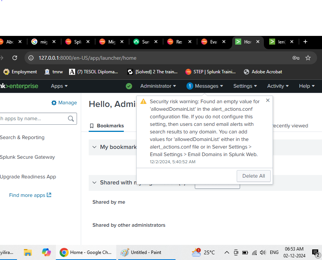This screenshot has height=260, width=322.
Task: Close the 'mig' Google tab
Action: [x=54, y=42]
